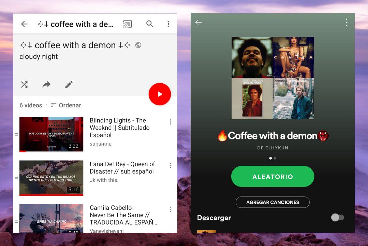Select title 'Lana Del Rey - Queen of Disaster'

122,168
